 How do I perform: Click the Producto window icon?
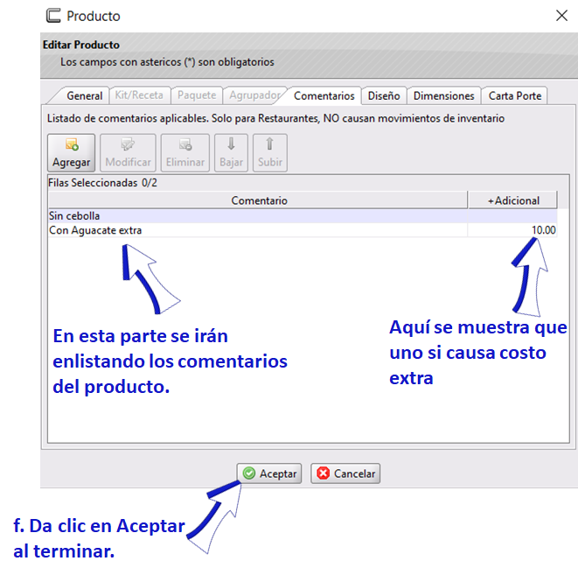pos(53,16)
